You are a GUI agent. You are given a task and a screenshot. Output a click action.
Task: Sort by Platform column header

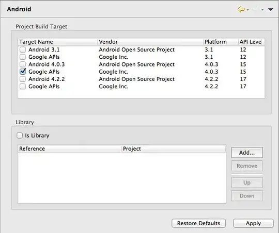pos(221,42)
